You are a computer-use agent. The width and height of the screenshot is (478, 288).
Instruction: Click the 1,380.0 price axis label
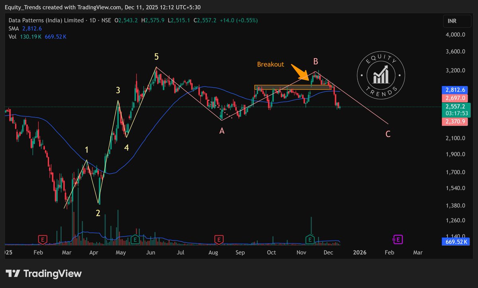tap(456, 205)
